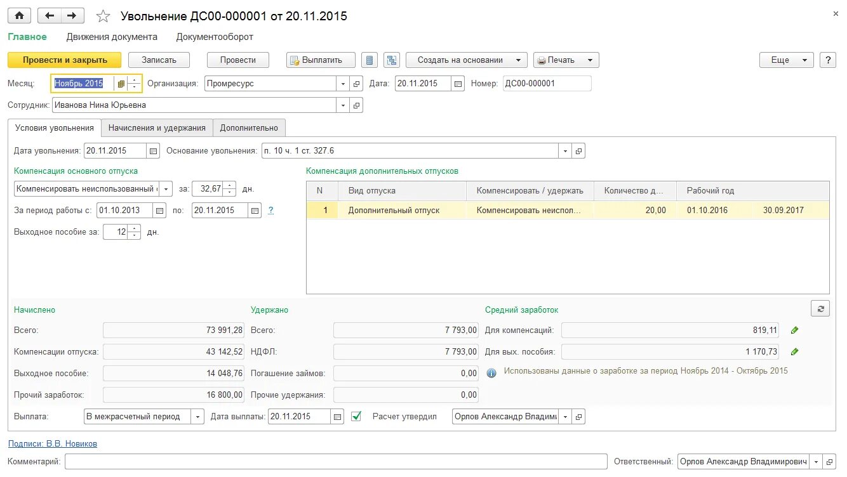Click the Выплатить button

click(x=320, y=60)
